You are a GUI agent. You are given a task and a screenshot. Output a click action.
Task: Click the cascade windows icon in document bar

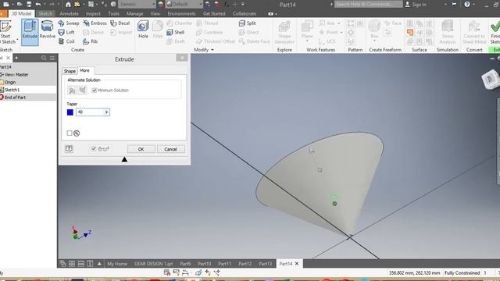point(62,264)
